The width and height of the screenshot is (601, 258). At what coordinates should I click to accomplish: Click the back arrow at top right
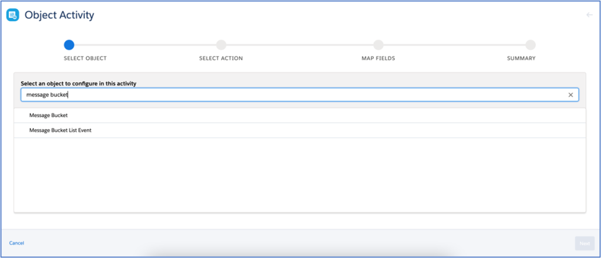point(589,15)
